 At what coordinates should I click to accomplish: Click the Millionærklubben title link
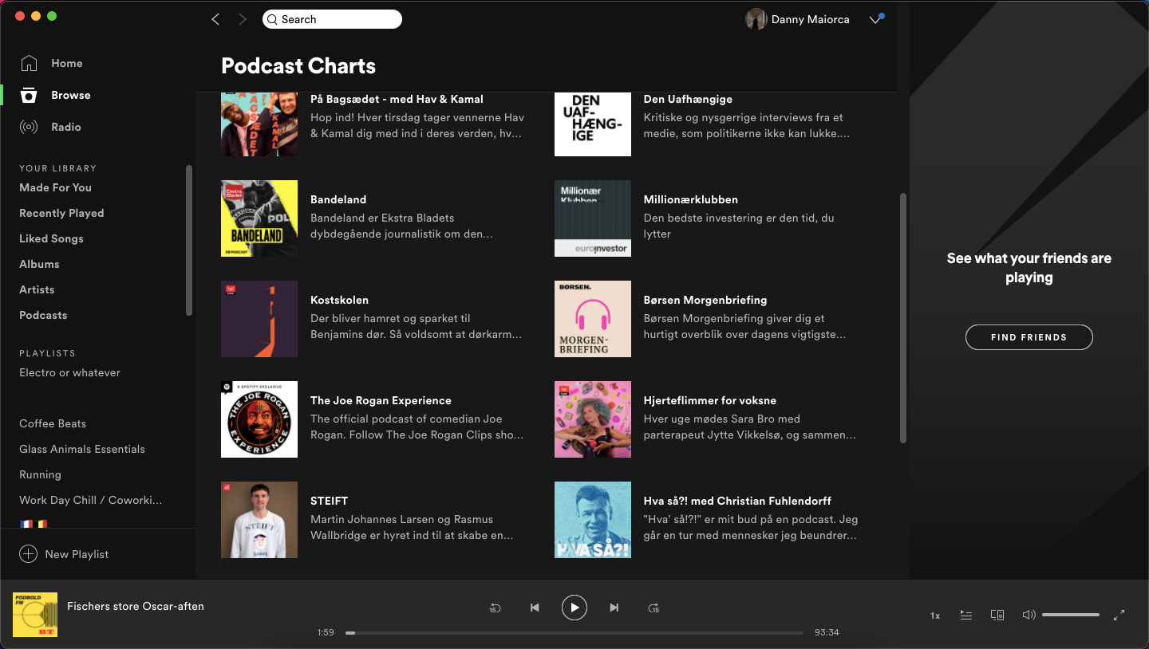click(691, 199)
